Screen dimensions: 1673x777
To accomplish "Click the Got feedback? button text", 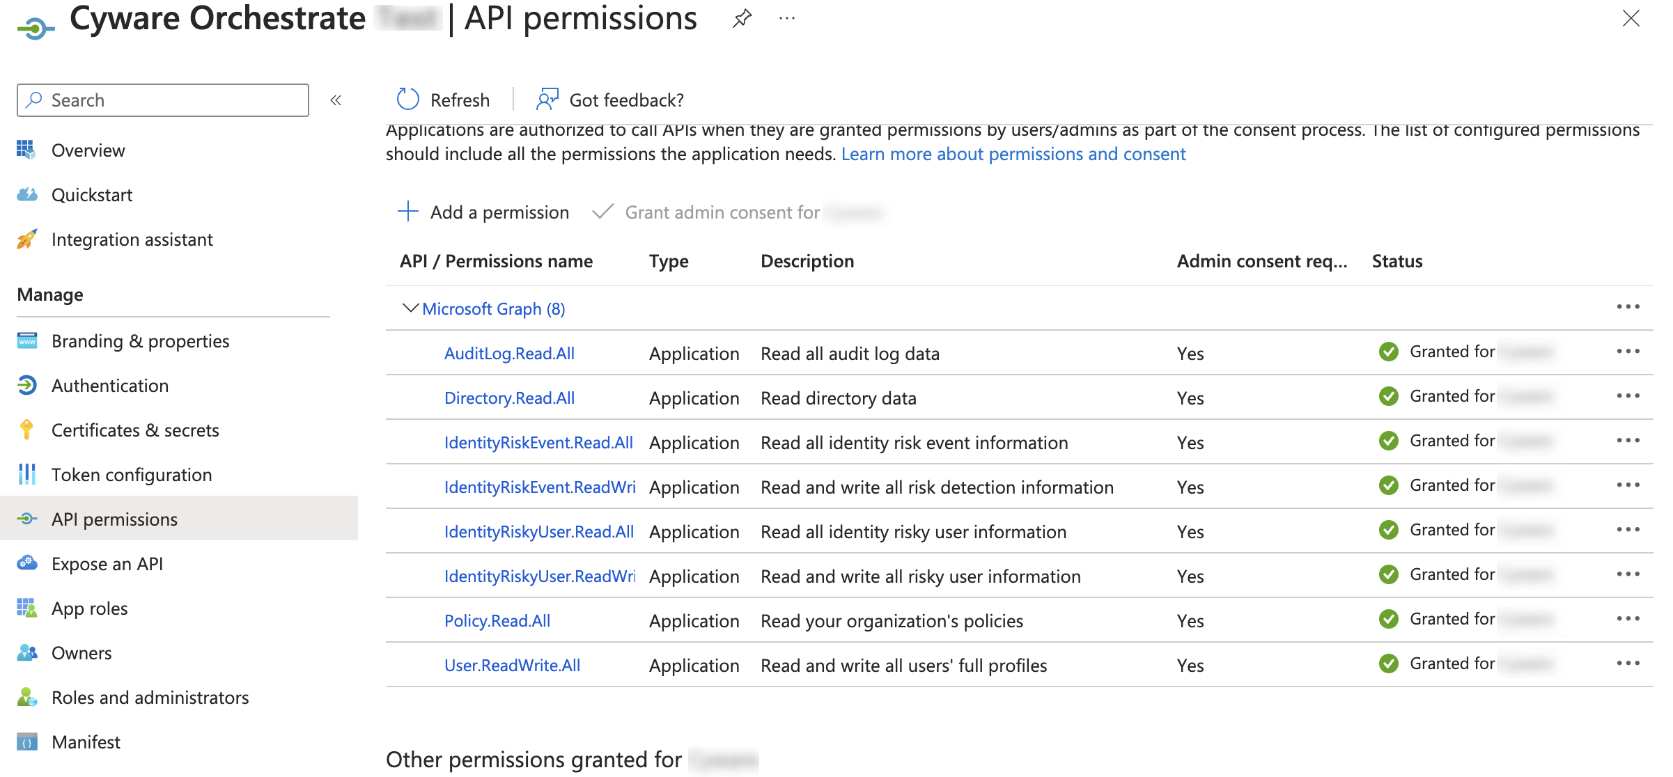I will click(627, 100).
